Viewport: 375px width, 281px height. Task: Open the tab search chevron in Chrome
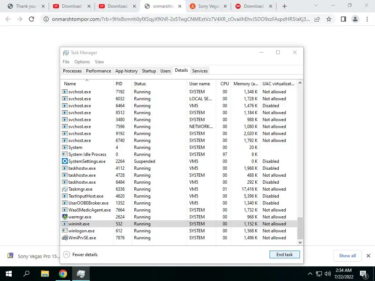[316, 5]
